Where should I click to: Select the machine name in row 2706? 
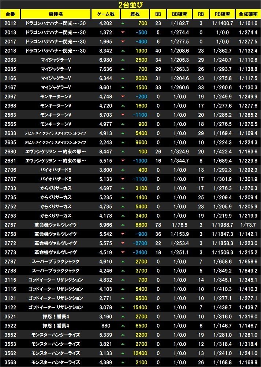tap(56, 170)
